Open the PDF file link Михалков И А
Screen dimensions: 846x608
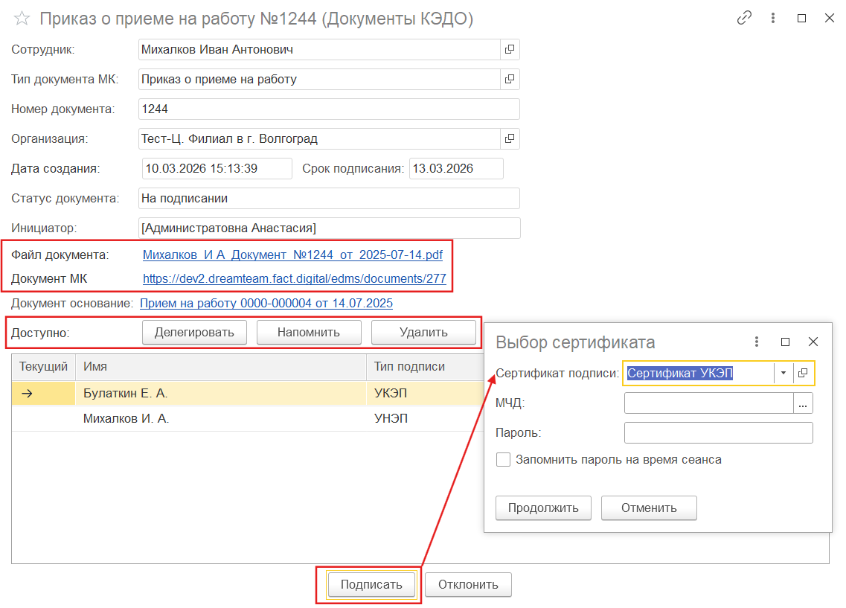[292, 255]
